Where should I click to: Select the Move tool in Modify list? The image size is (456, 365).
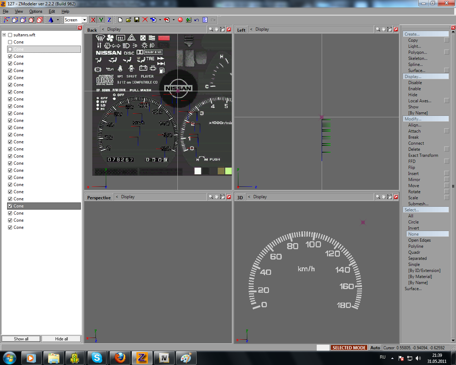pyautogui.click(x=414, y=186)
